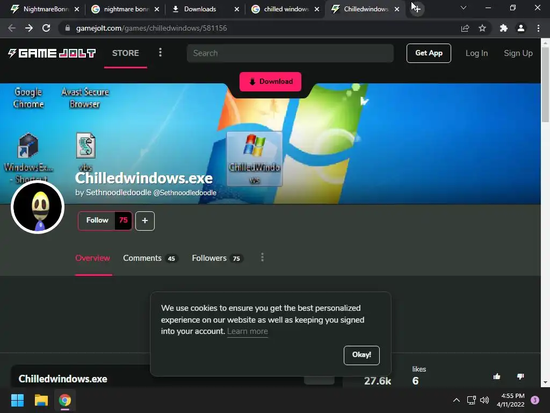
Task: Reload the page
Action: coord(46,28)
